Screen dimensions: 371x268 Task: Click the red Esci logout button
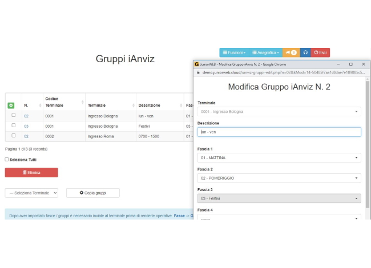[320, 52]
